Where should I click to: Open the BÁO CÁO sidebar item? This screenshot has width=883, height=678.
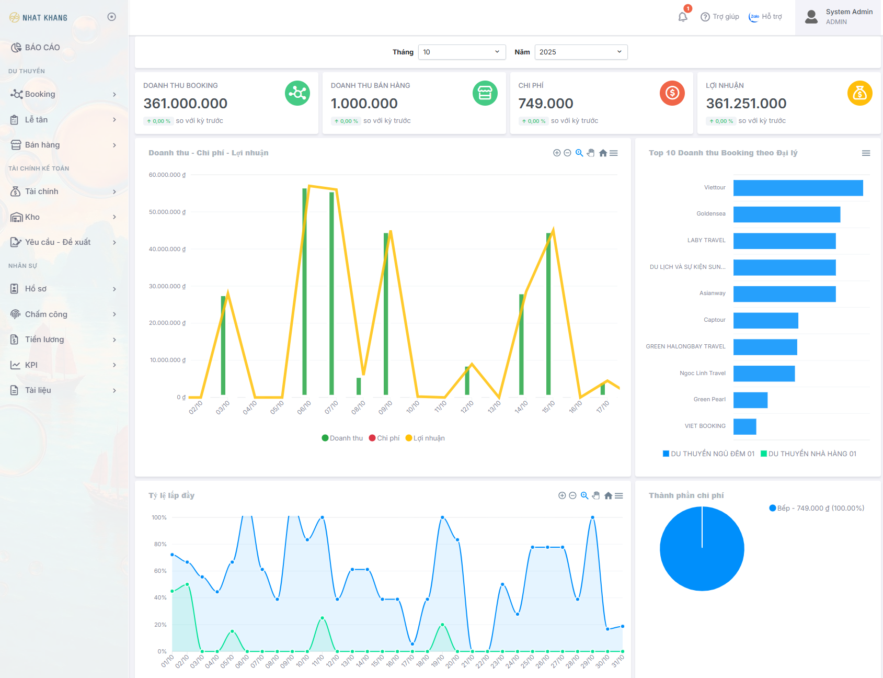click(42, 48)
